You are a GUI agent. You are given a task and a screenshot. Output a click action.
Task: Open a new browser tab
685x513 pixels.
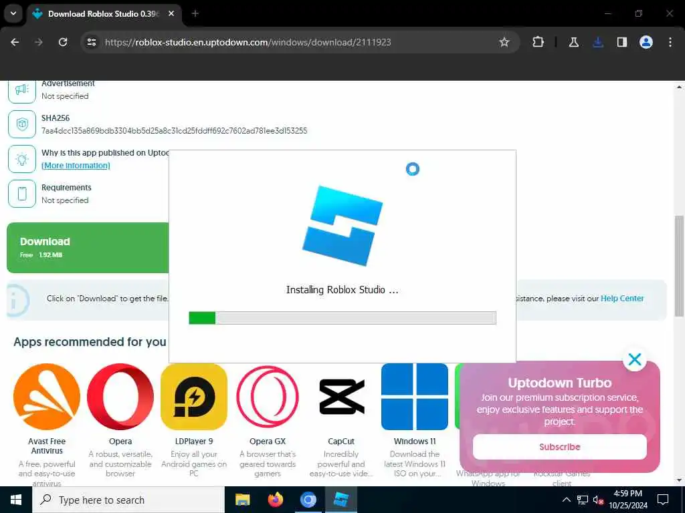pos(195,14)
